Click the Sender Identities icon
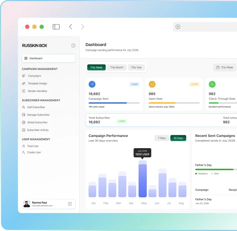237x231 pixels. tap(24, 91)
